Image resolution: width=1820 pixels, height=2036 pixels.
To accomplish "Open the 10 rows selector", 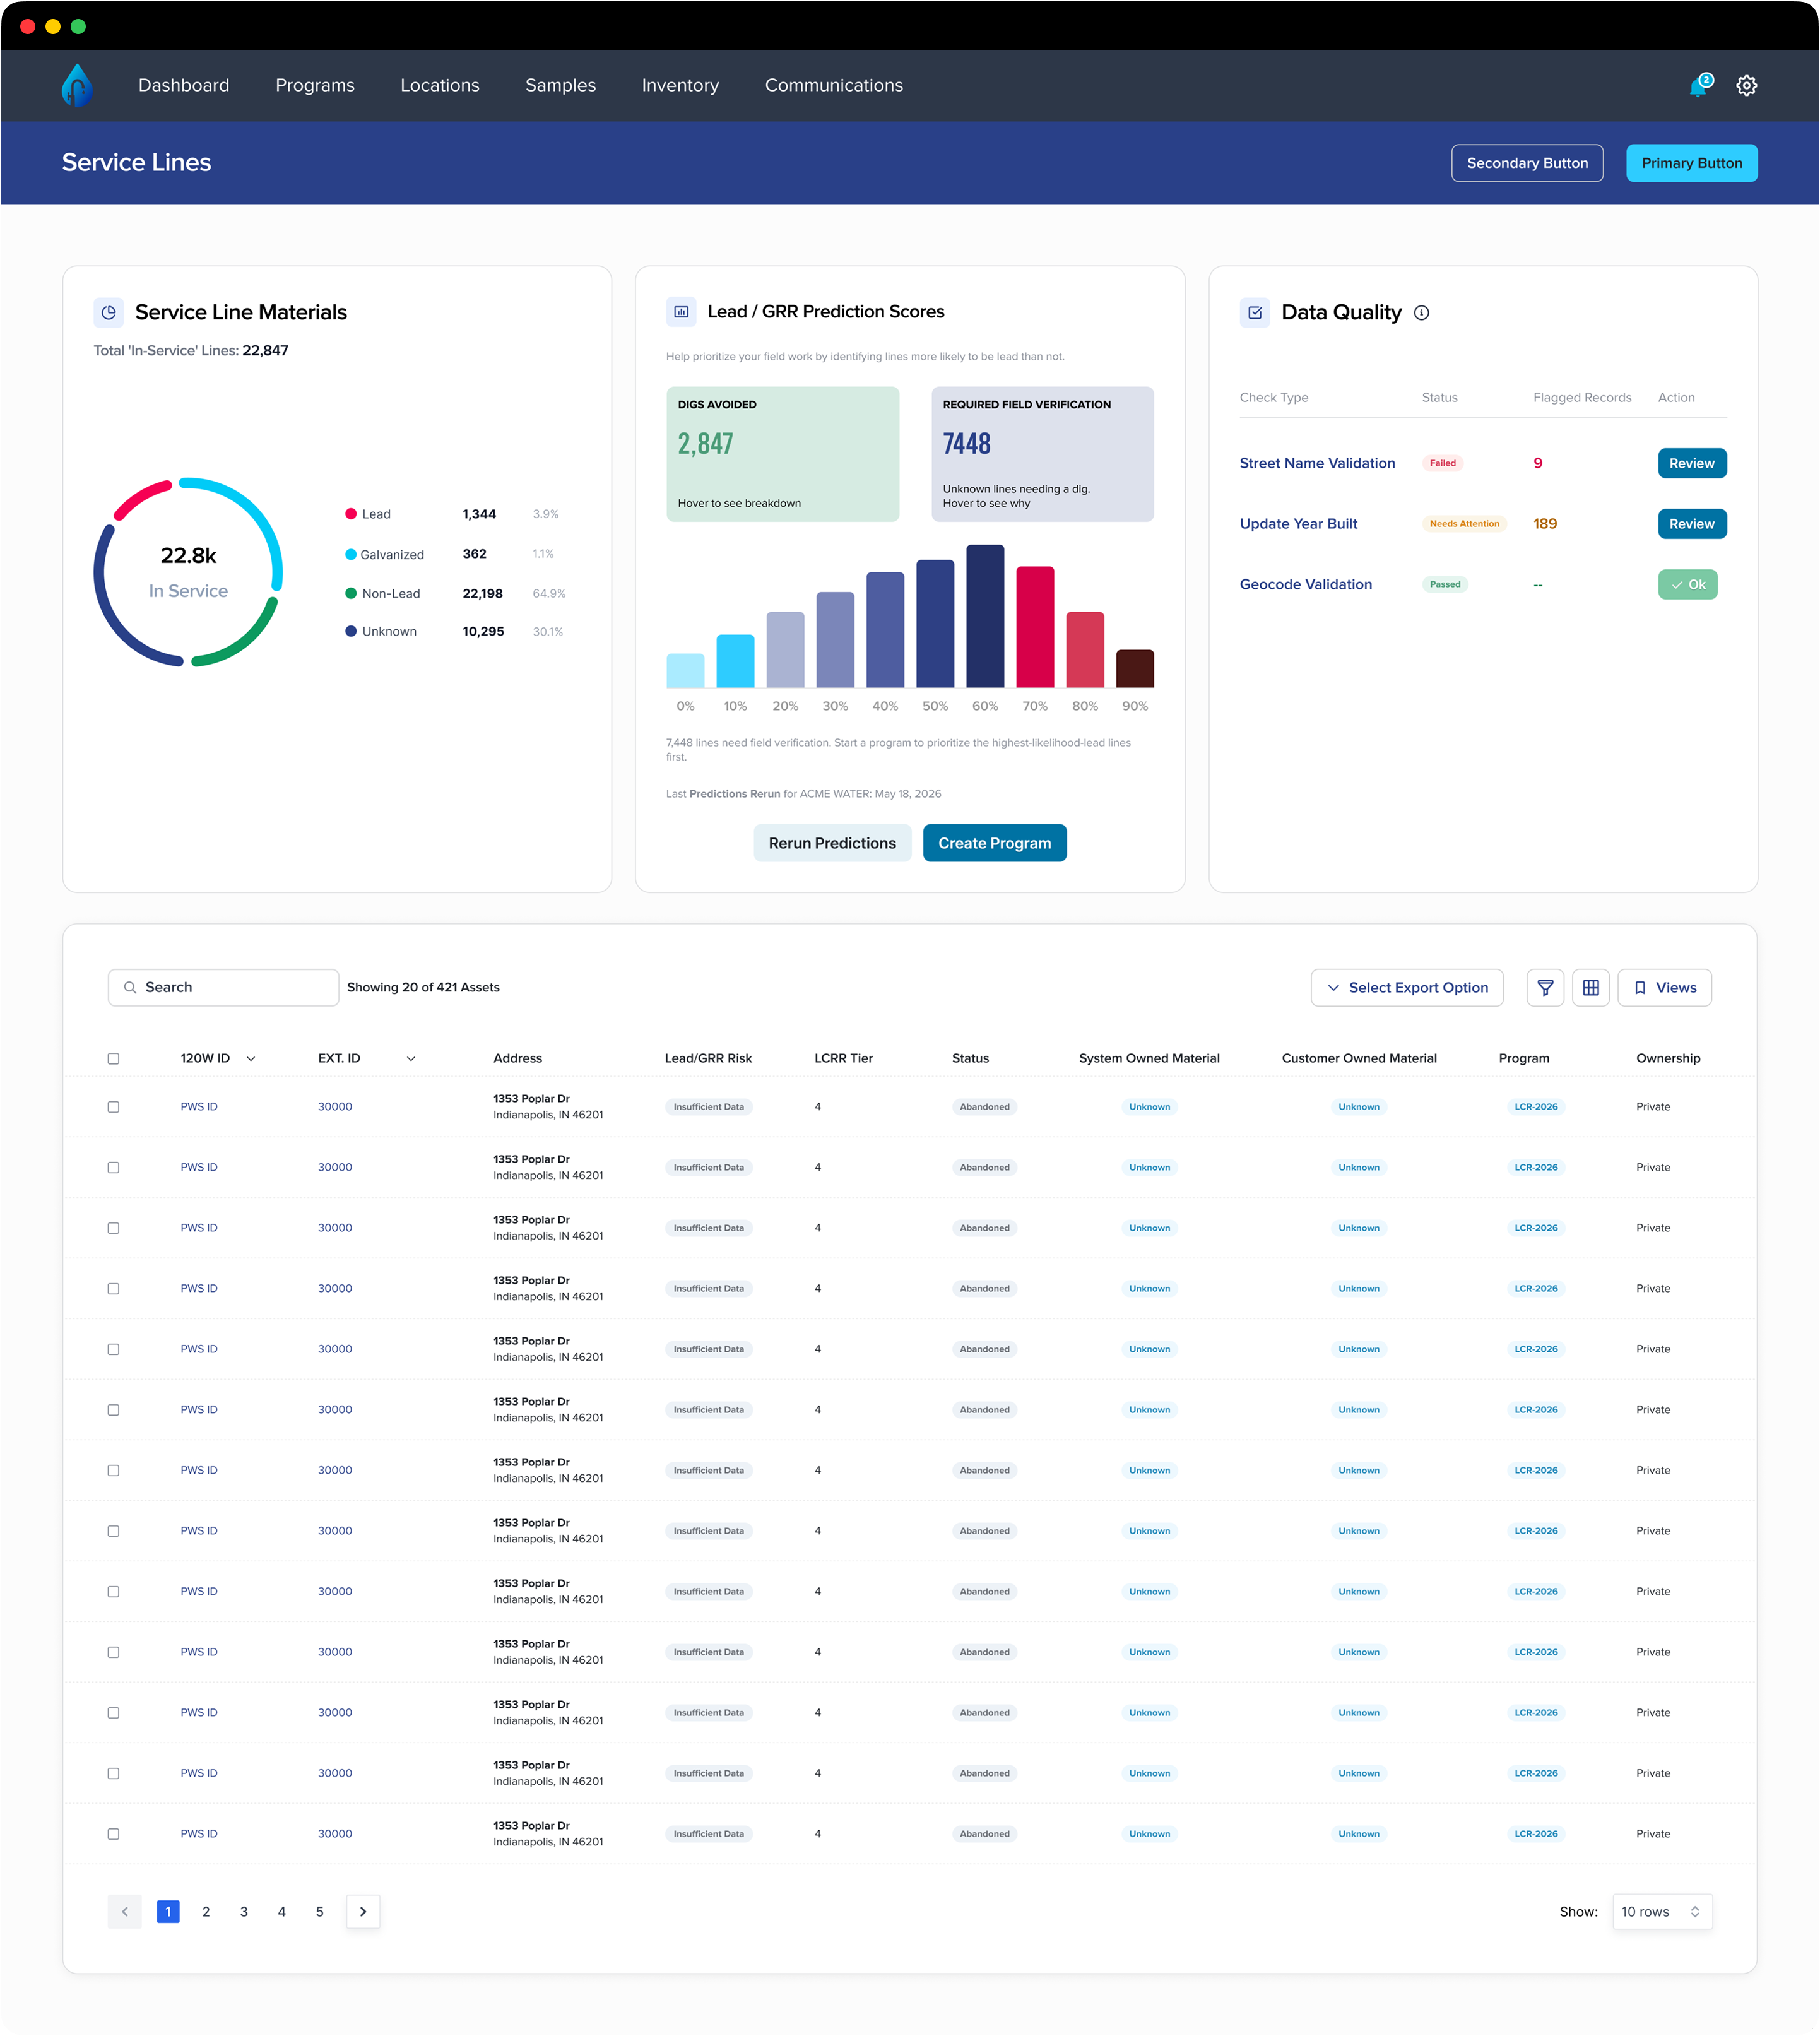I will point(1662,1912).
